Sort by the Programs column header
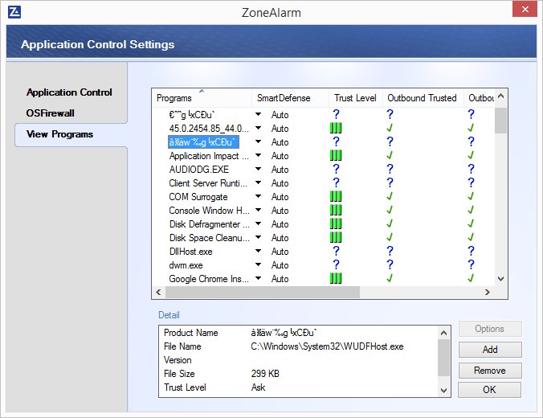 [202, 98]
